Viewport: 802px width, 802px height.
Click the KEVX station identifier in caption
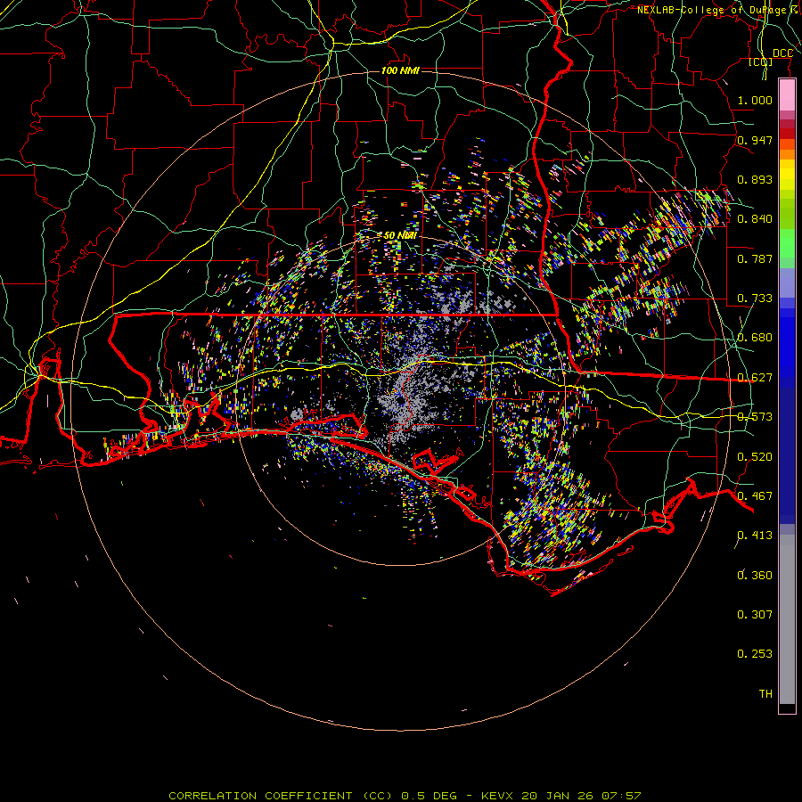coord(496,796)
